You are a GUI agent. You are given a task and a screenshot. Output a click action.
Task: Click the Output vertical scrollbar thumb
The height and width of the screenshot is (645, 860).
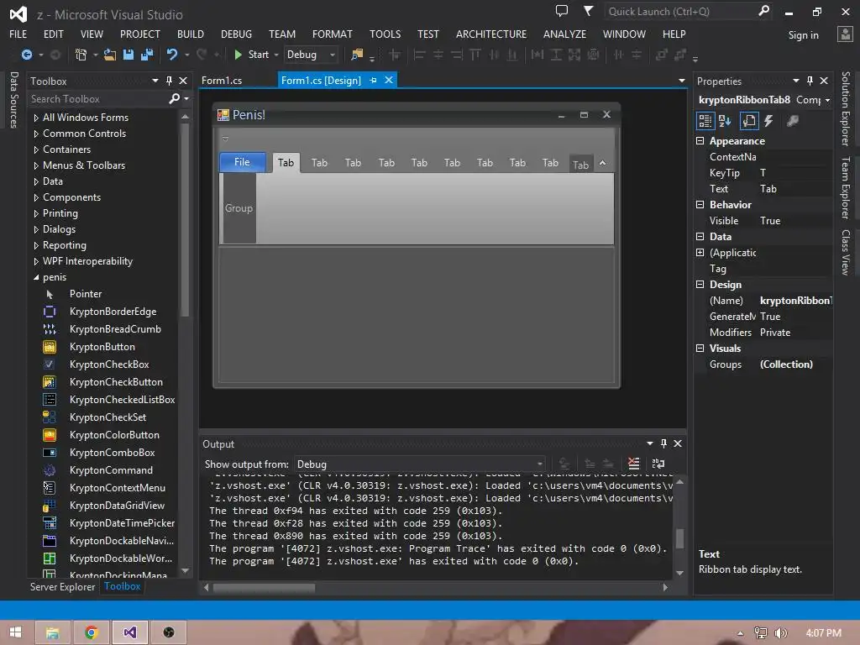679,538
